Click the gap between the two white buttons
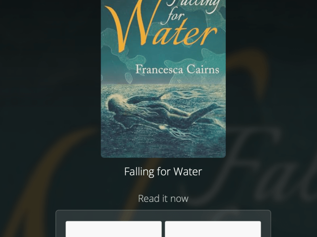 163,229
